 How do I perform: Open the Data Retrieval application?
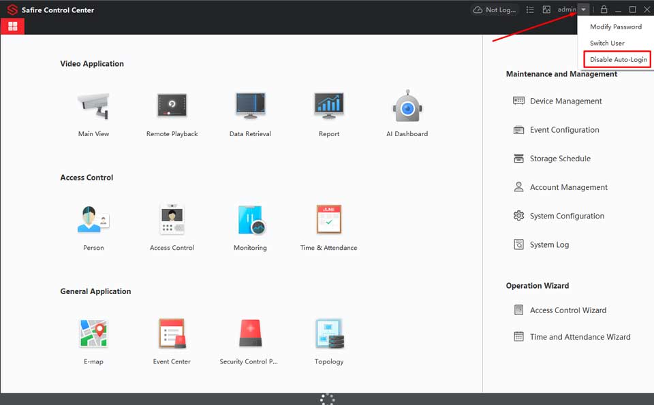coord(250,107)
